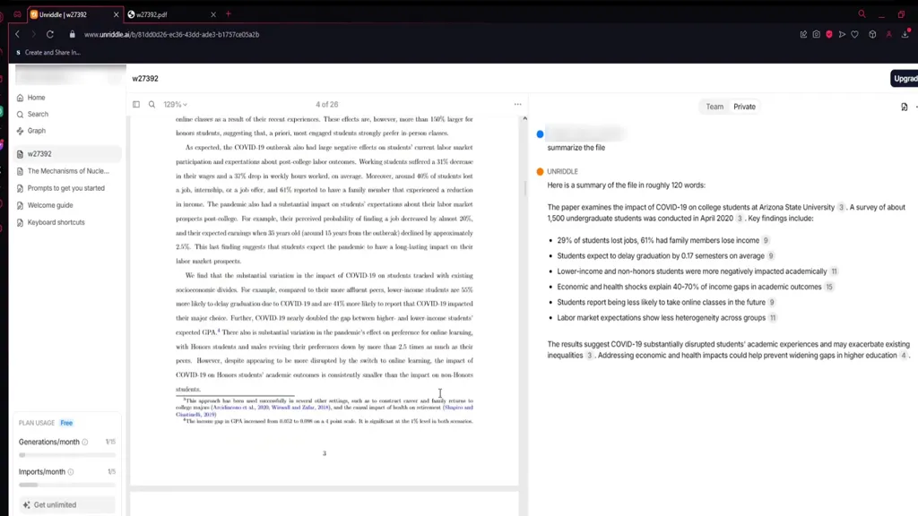Toggle the PDF sidebar panel icon
The width and height of the screenshot is (918, 516).
(136, 104)
